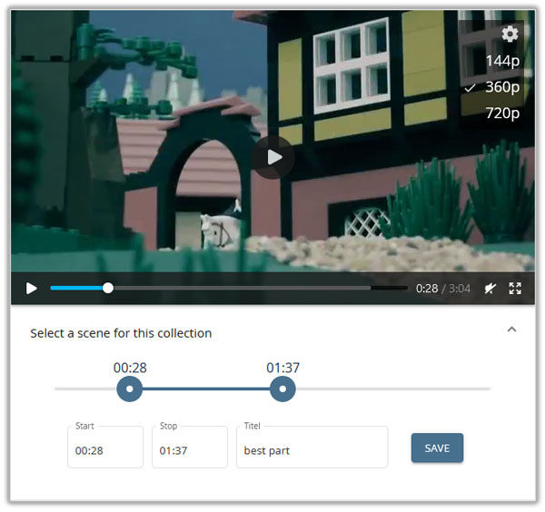Click the 01:37 label above the range slider
545x512 pixels.
282,368
